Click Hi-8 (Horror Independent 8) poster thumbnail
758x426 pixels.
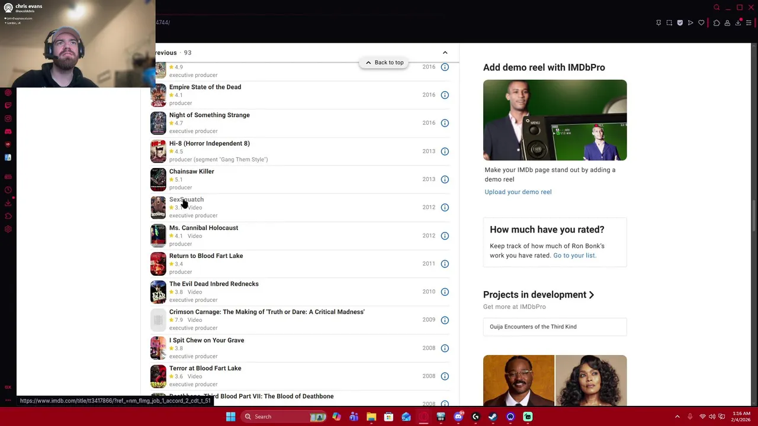[x=158, y=151]
